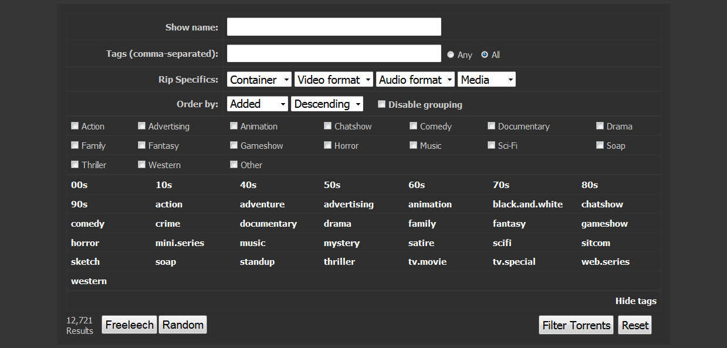Select the Any tags radio button

coord(451,54)
